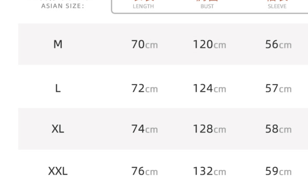Select the 72cm length cell
This screenshot has width=308, height=192.
point(144,89)
